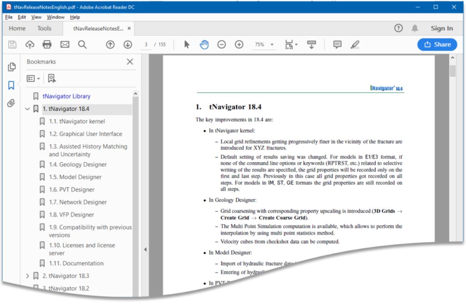This screenshot has height=304, width=466.
Task: Click the Share button
Action: click(437, 44)
